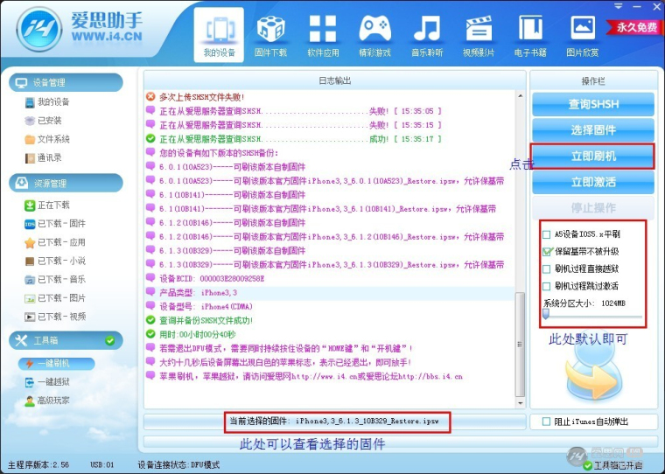Open 通讯录 in the sidebar

43,157
